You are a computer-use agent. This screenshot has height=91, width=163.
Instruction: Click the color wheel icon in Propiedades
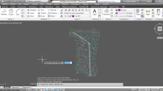[x=117, y=10]
